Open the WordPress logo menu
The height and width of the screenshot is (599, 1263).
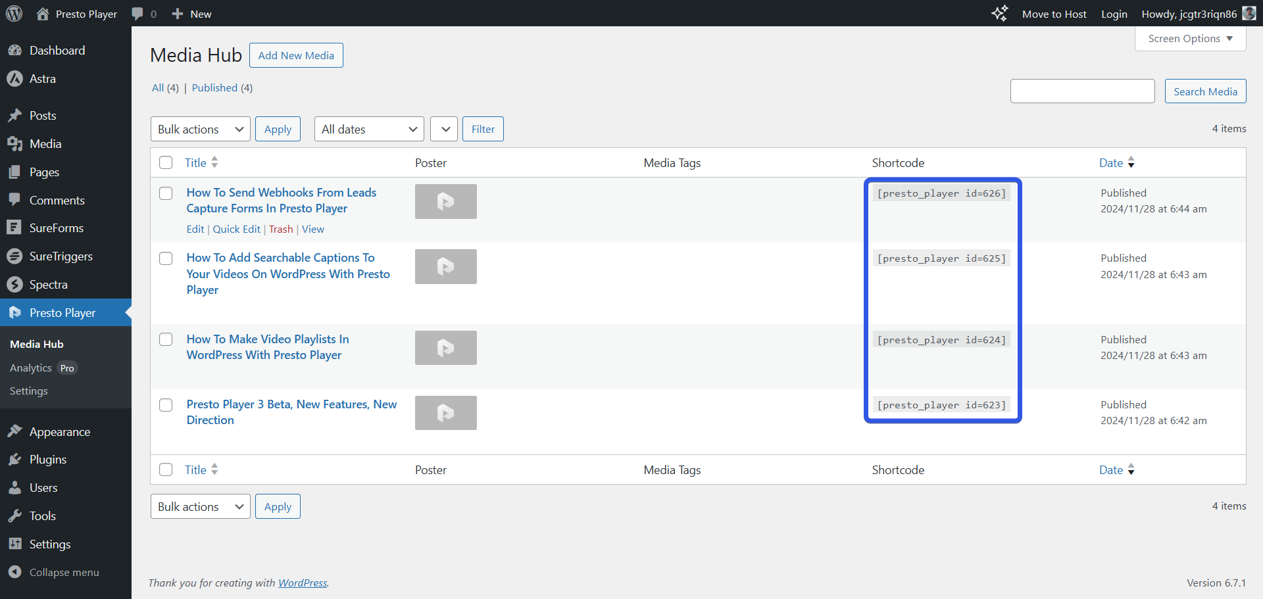coord(14,13)
